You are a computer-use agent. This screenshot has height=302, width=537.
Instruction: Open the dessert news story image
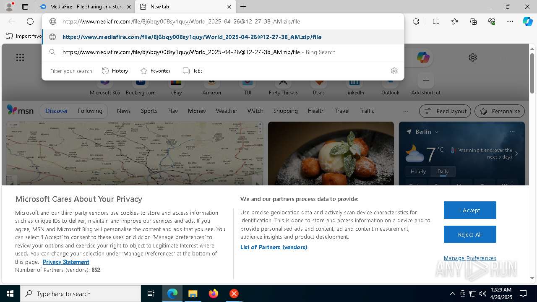coord(331,154)
